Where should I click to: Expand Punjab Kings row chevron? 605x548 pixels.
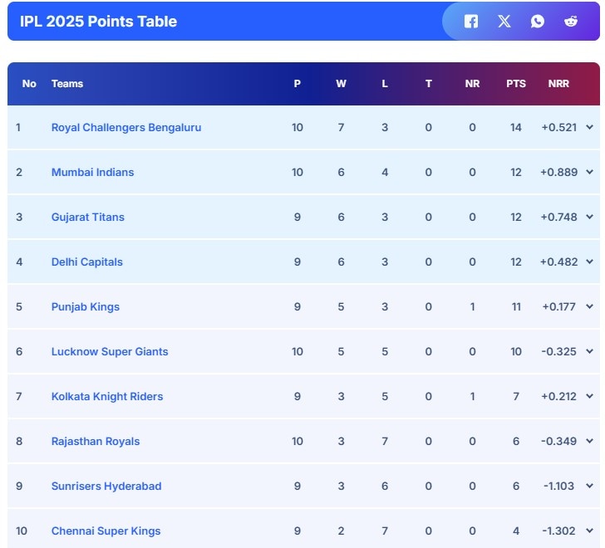pyautogui.click(x=590, y=306)
